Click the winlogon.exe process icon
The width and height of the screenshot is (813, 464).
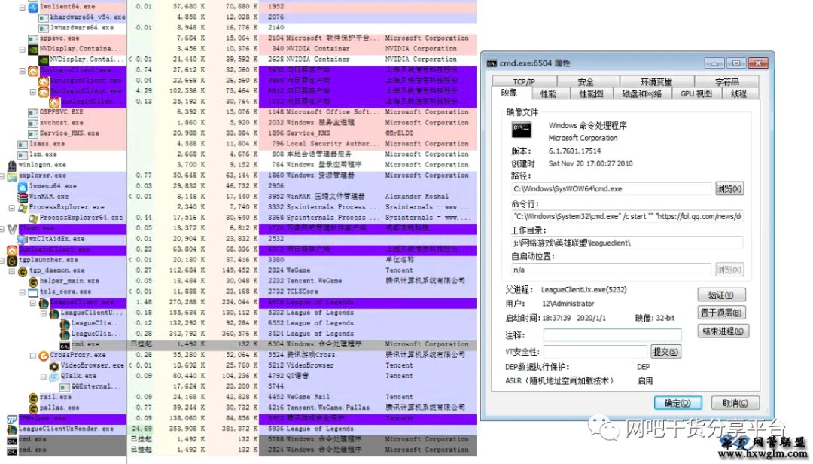[12, 165]
